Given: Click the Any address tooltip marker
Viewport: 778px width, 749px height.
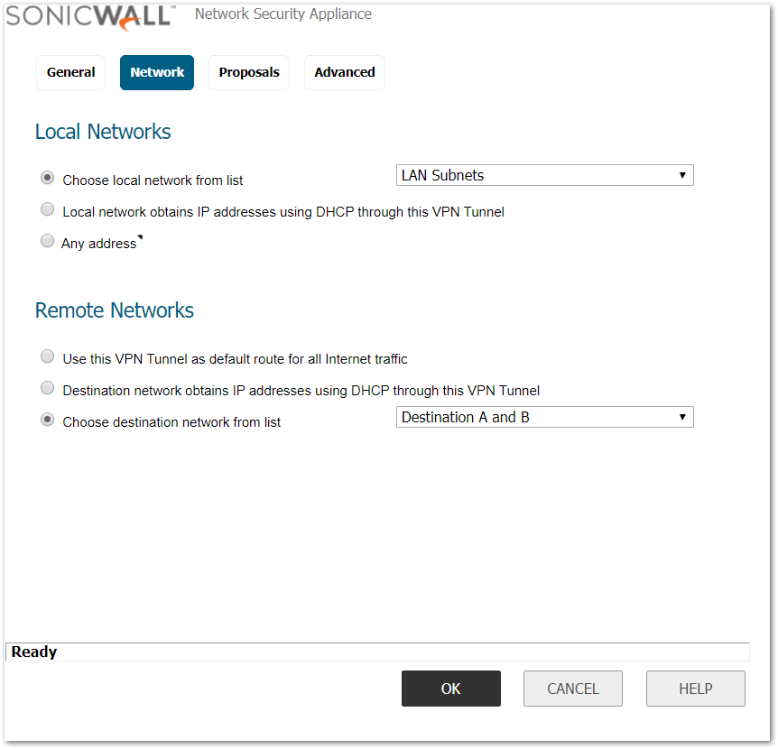Looking at the screenshot, I should (141, 237).
